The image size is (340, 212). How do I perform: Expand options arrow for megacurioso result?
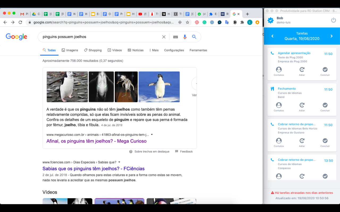152,135
